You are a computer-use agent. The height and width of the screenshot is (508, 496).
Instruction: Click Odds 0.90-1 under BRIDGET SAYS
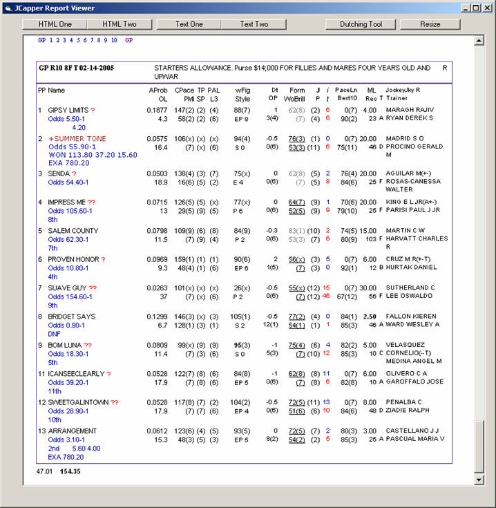coord(66,326)
